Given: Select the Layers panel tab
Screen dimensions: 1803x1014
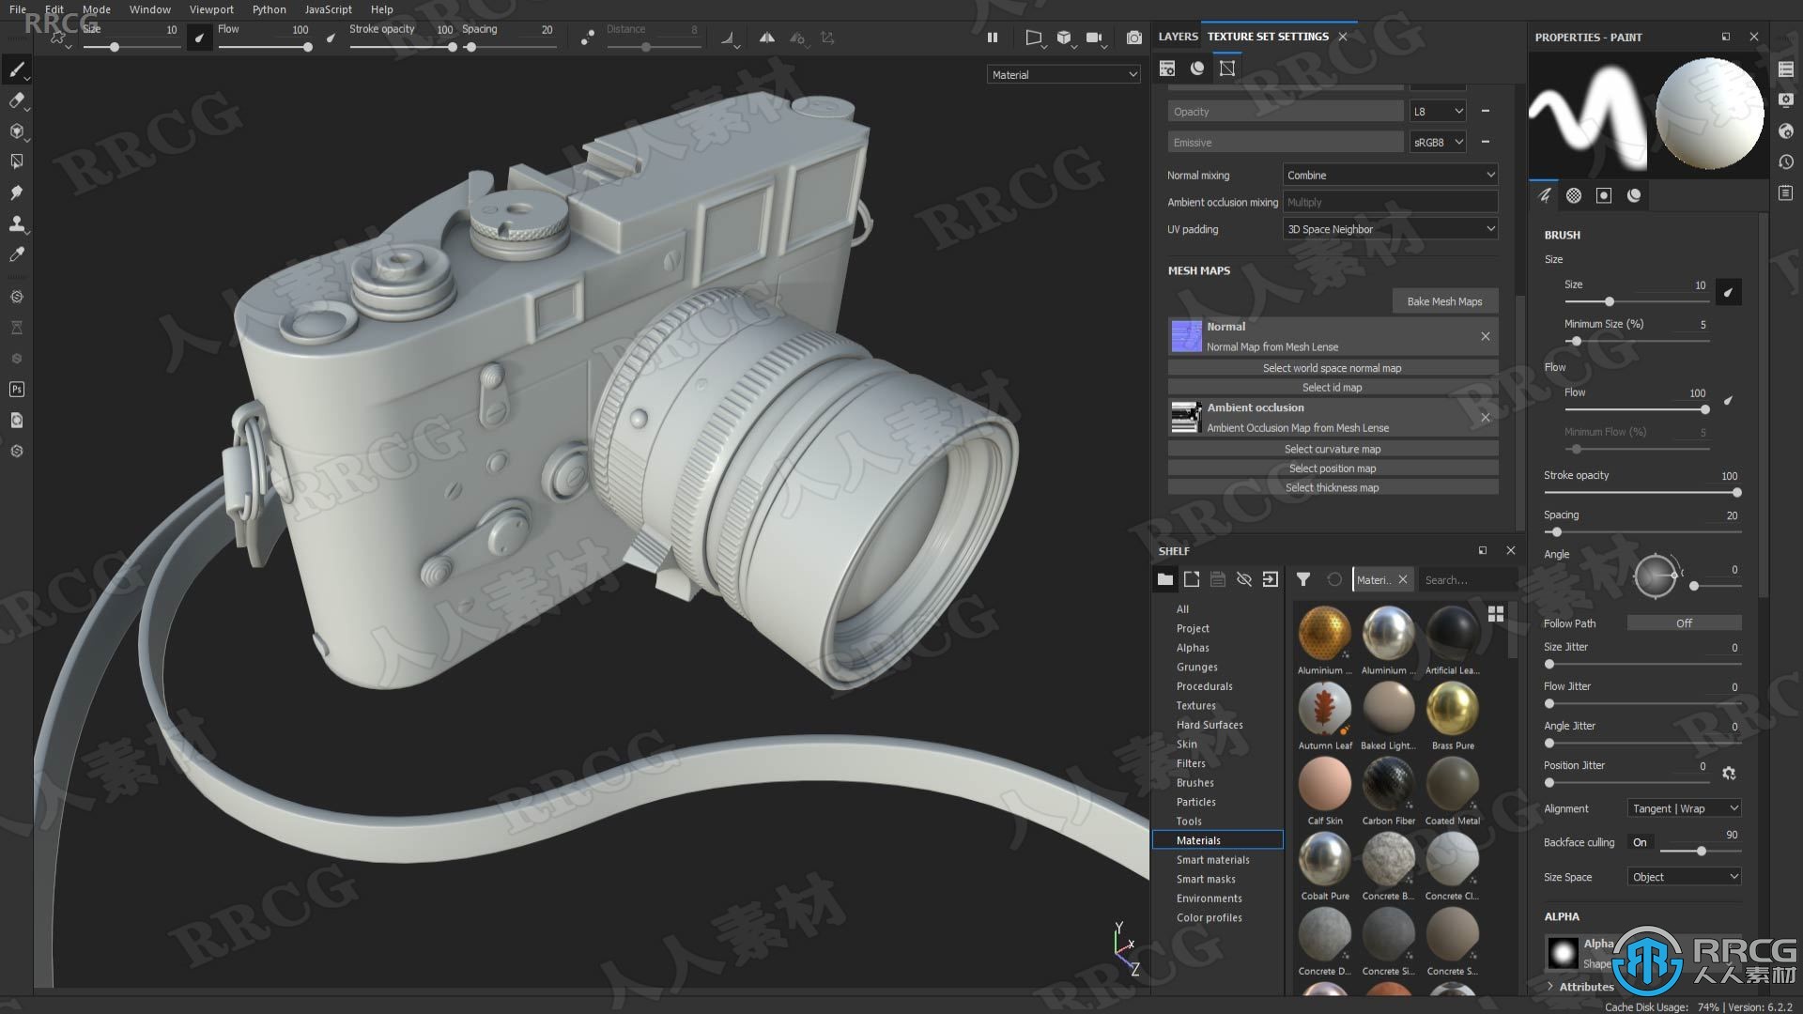Looking at the screenshot, I should (1177, 36).
